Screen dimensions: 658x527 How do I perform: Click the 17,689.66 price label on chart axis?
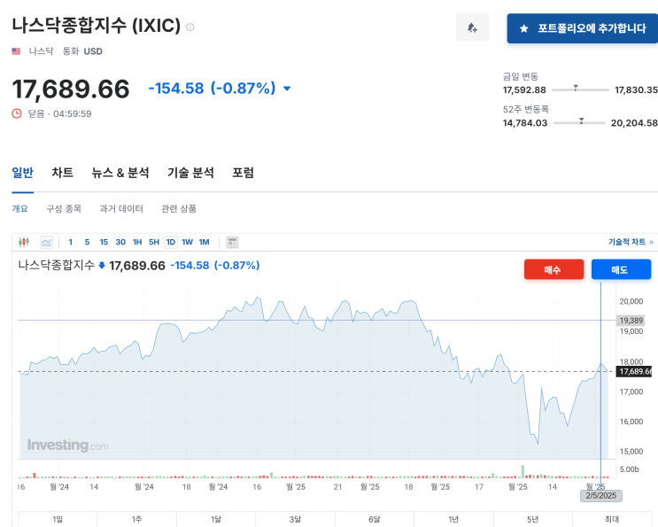click(x=634, y=371)
